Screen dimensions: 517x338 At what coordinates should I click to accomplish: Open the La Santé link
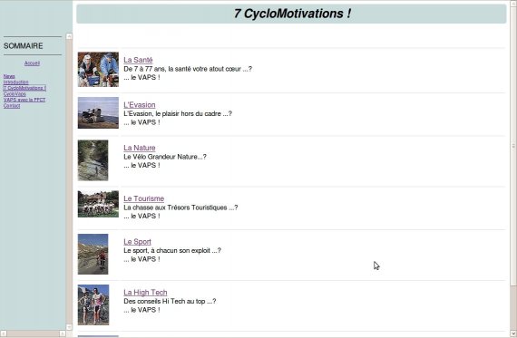coord(138,60)
